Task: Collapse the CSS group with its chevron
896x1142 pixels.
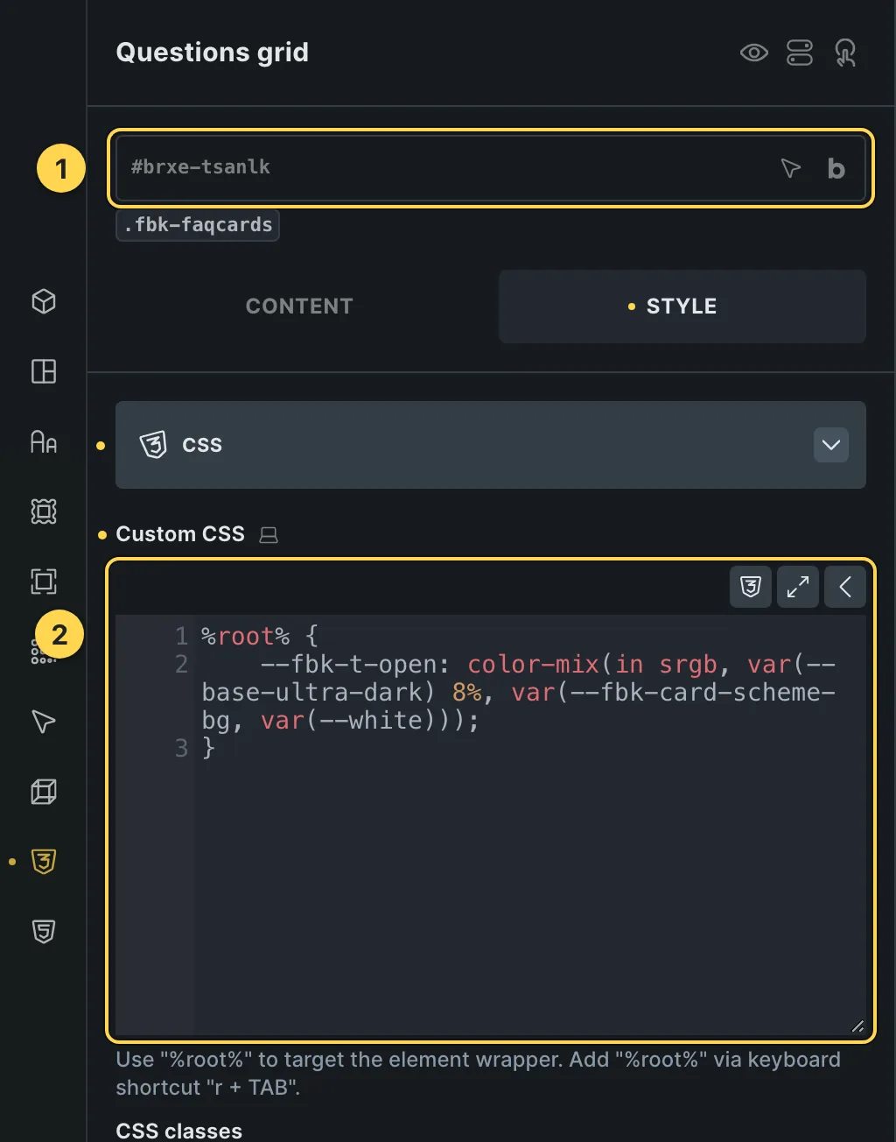Action: [831, 445]
